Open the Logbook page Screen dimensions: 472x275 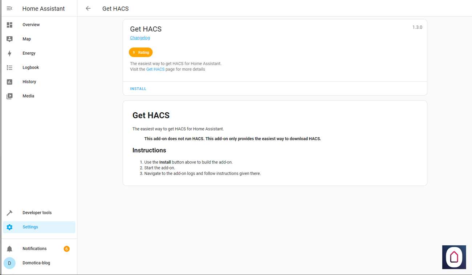point(39,67)
